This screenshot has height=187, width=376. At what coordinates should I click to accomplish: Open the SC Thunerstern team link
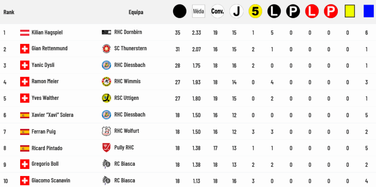pyautogui.click(x=130, y=48)
